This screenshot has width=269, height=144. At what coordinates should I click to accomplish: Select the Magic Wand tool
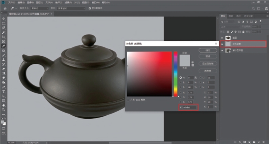tap(4, 32)
